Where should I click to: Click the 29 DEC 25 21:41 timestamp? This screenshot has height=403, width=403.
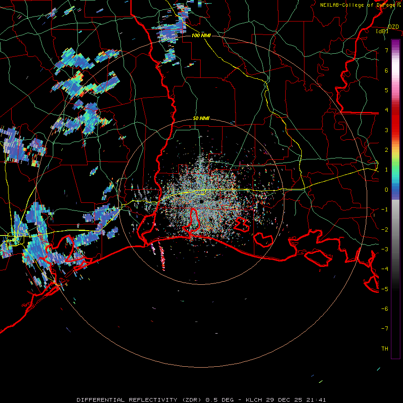[x=296, y=400]
